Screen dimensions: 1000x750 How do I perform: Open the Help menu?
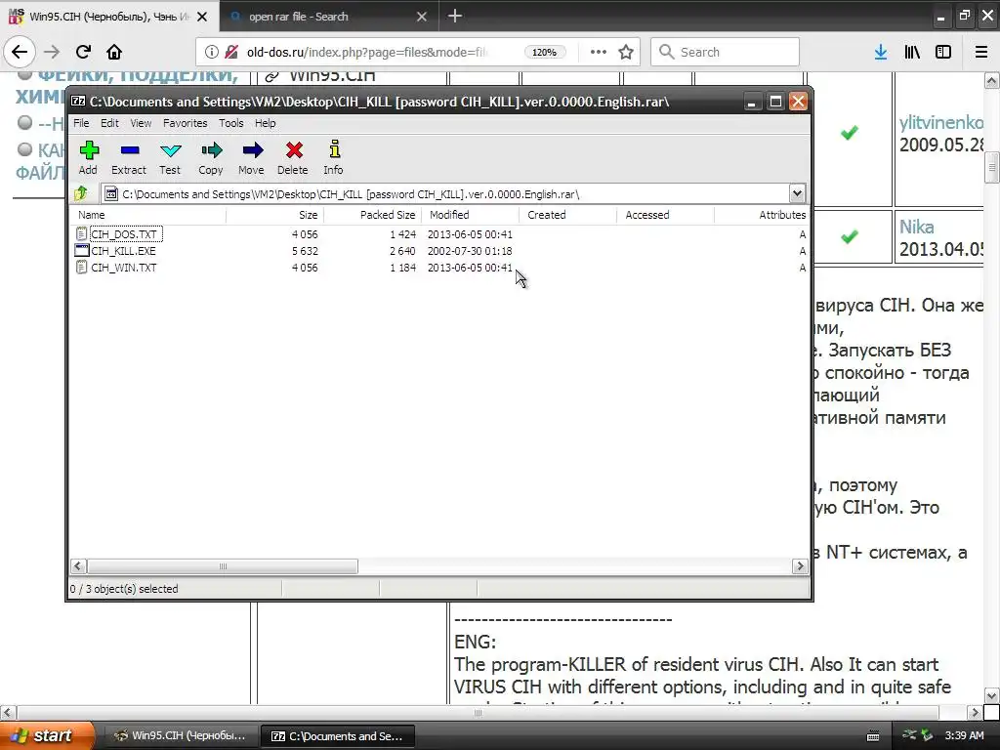coord(266,123)
